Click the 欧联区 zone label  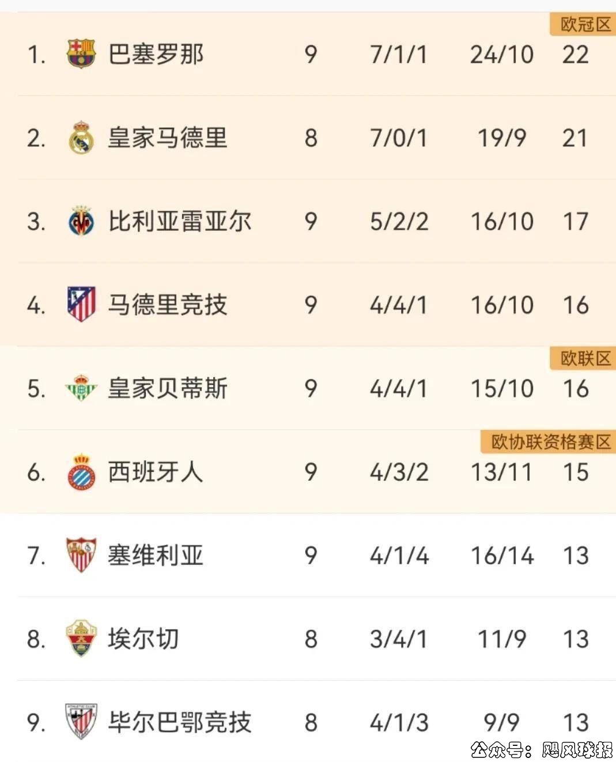pos(584,358)
